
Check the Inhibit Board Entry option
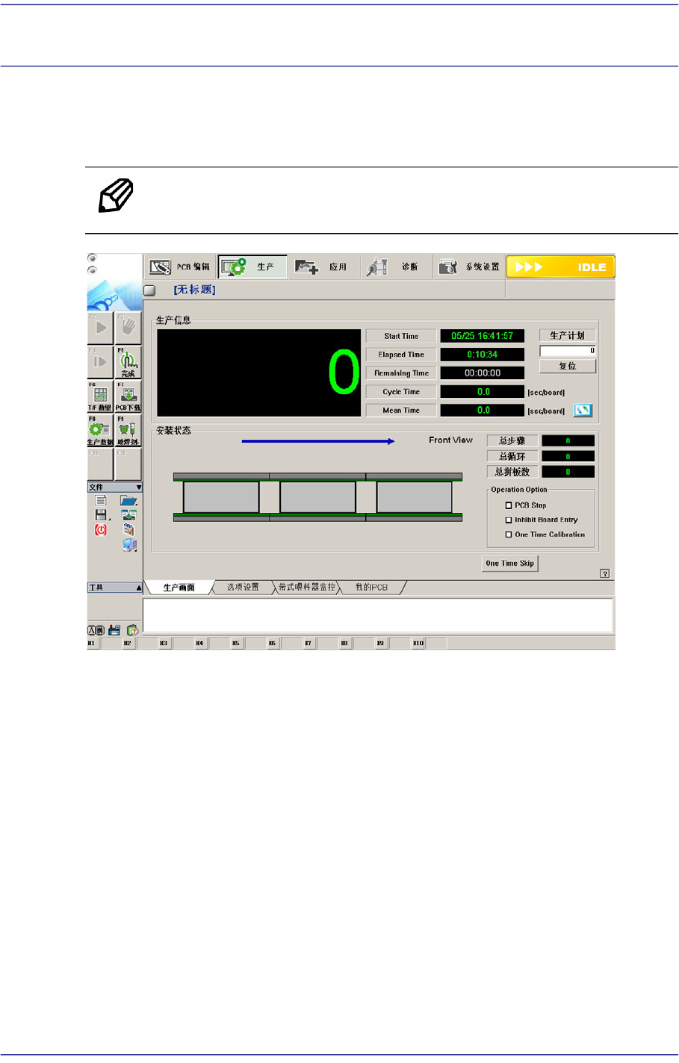click(x=509, y=520)
